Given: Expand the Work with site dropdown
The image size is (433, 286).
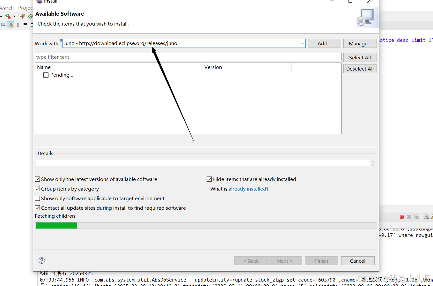Looking at the screenshot, I should (x=302, y=43).
